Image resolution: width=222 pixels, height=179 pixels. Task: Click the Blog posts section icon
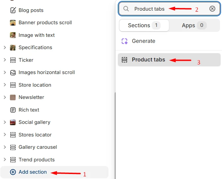[13, 10]
